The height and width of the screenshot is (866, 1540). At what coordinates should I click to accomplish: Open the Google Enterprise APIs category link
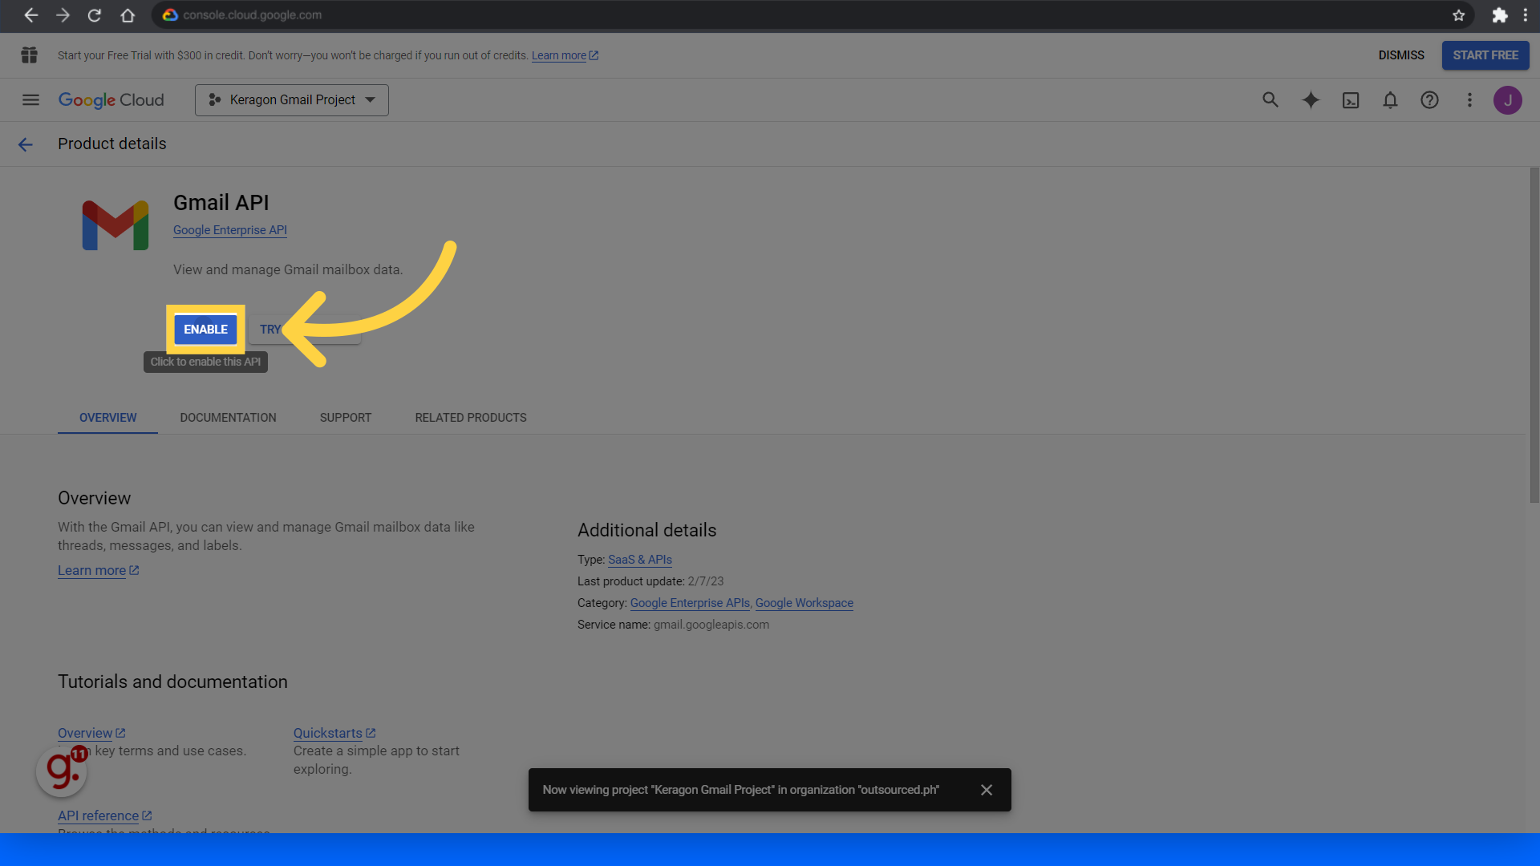[x=690, y=603]
